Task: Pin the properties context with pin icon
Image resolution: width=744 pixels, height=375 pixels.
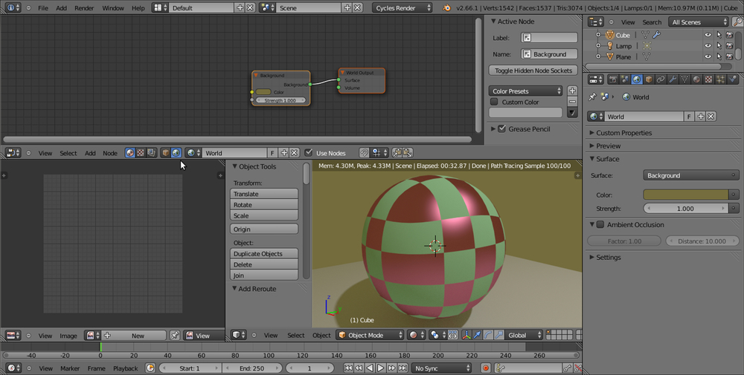Action: (x=592, y=97)
